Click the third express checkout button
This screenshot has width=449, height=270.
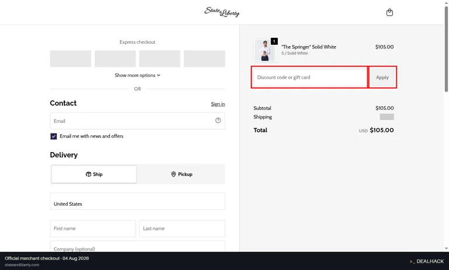point(160,58)
